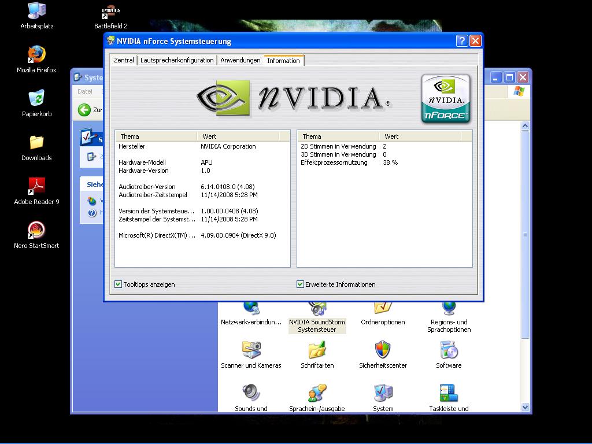Click the Control Panel vertical scrollbar thumb

click(x=525, y=235)
